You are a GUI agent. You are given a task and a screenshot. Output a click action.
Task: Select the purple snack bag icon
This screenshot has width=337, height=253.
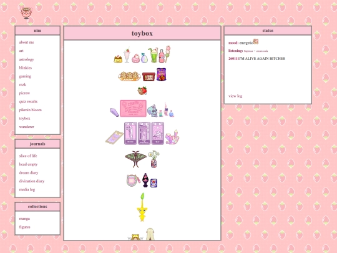[x=162, y=74]
